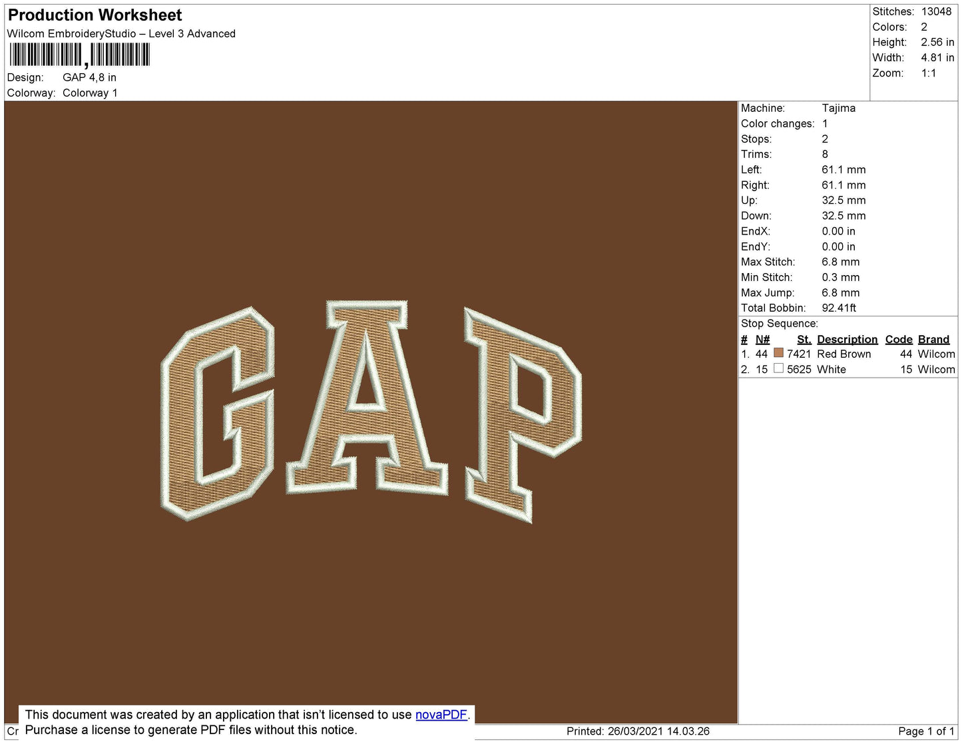Click the zoom value 1:1

pyautogui.click(x=929, y=73)
